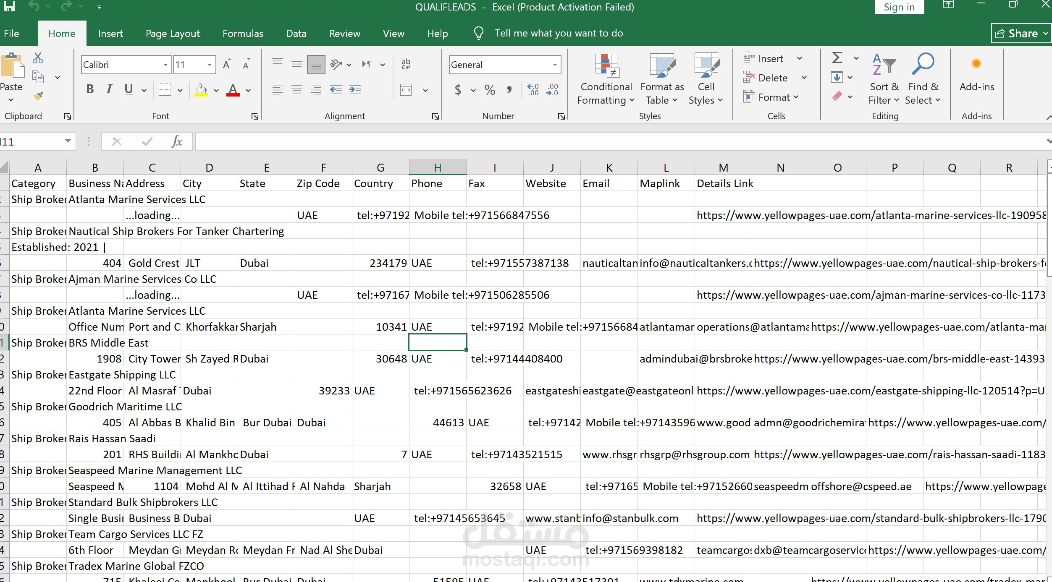1052x582 pixels.
Task: Open the Font dialog launcher
Action: pos(254,116)
